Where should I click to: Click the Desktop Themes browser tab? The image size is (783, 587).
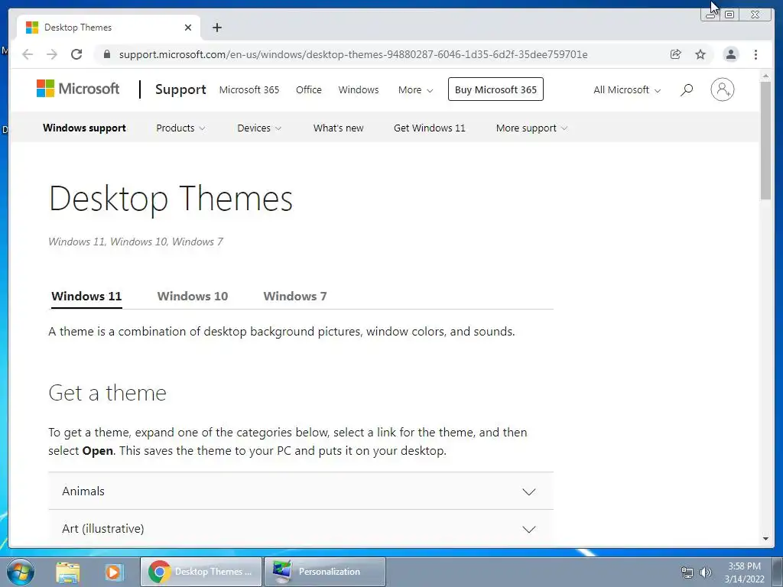point(109,28)
